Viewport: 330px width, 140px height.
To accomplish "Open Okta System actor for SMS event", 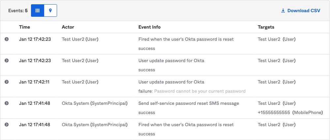I will 75,103.
